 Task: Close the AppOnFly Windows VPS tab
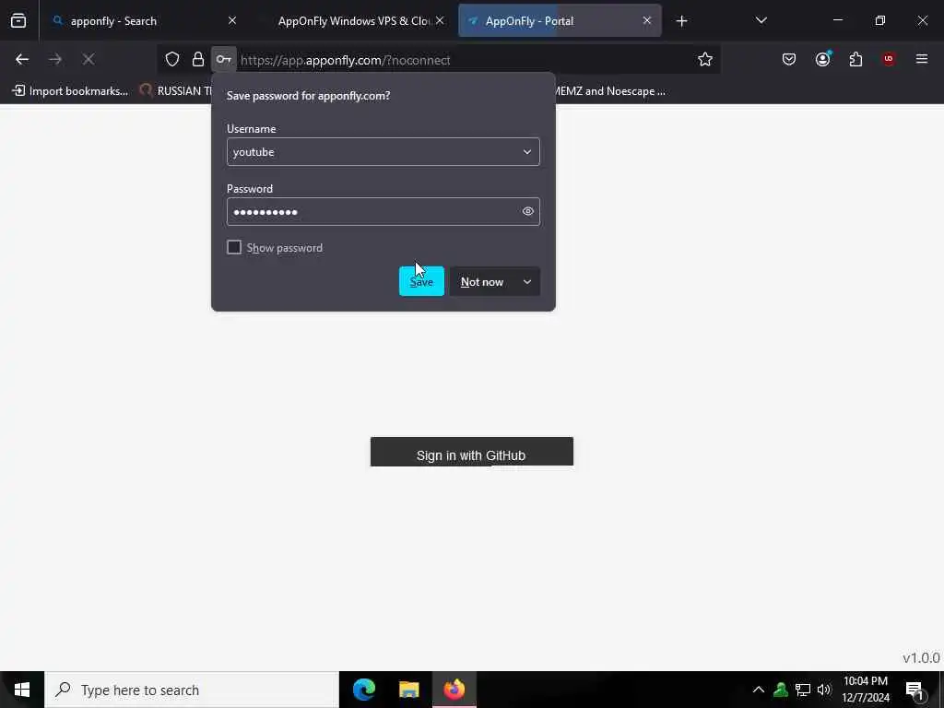coord(440,20)
